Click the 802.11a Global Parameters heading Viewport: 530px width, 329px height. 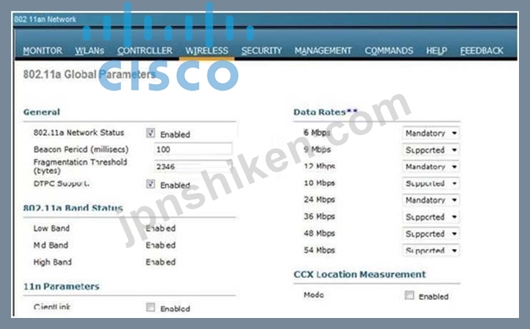click(90, 75)
